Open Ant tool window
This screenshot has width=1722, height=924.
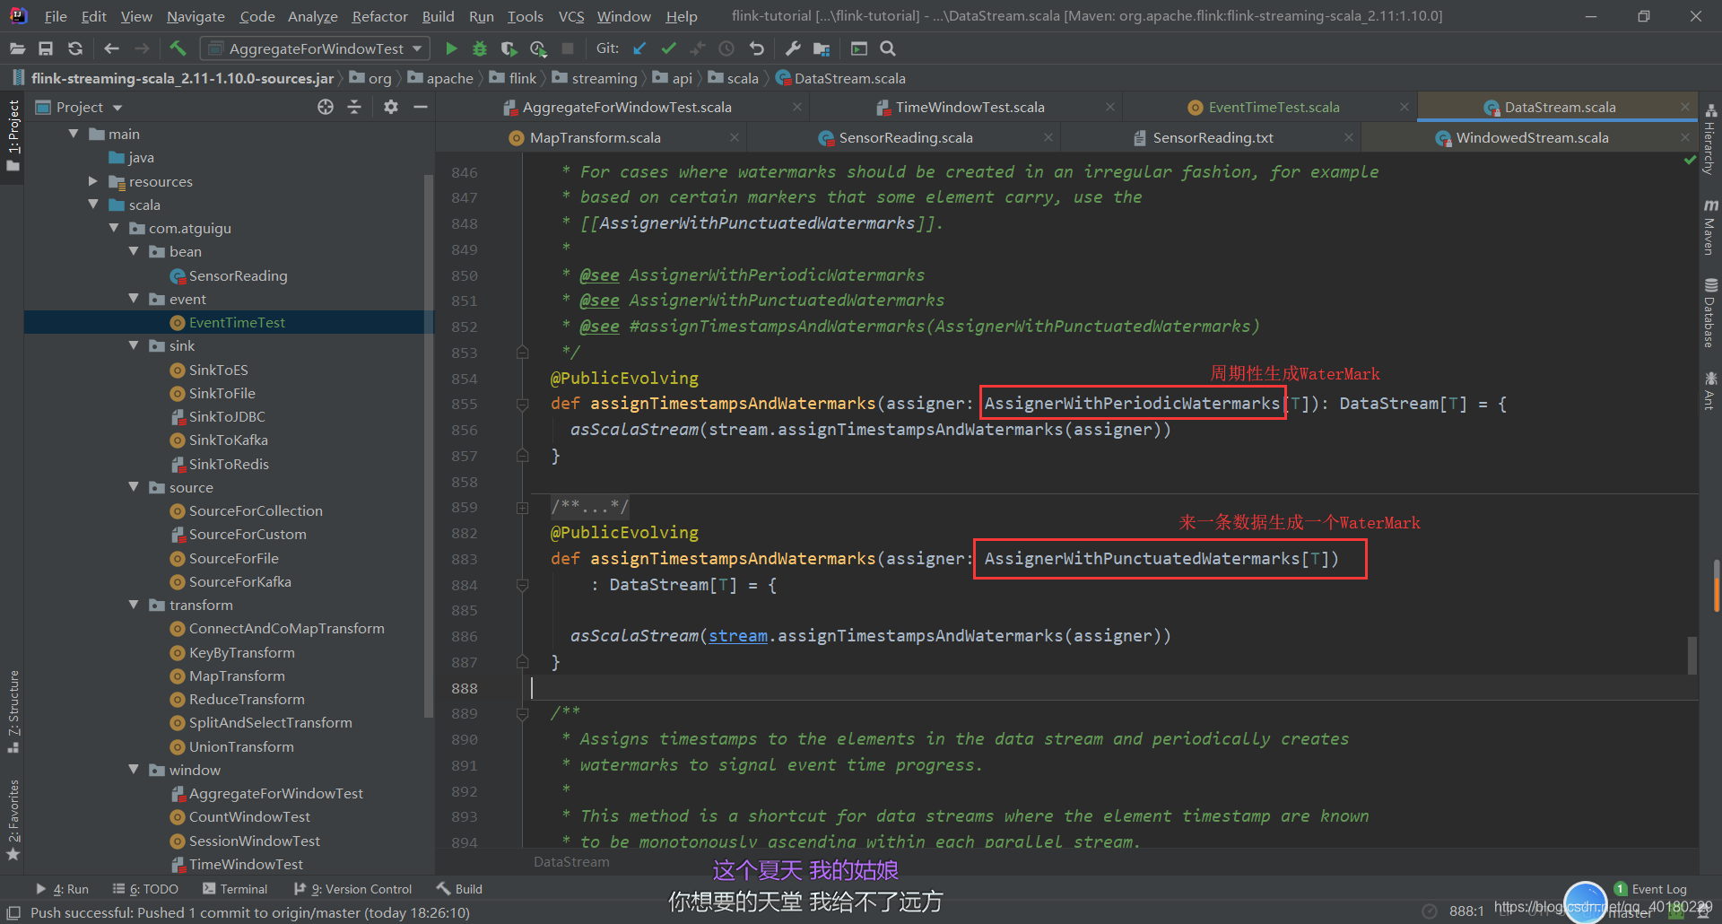[1710, 389]
